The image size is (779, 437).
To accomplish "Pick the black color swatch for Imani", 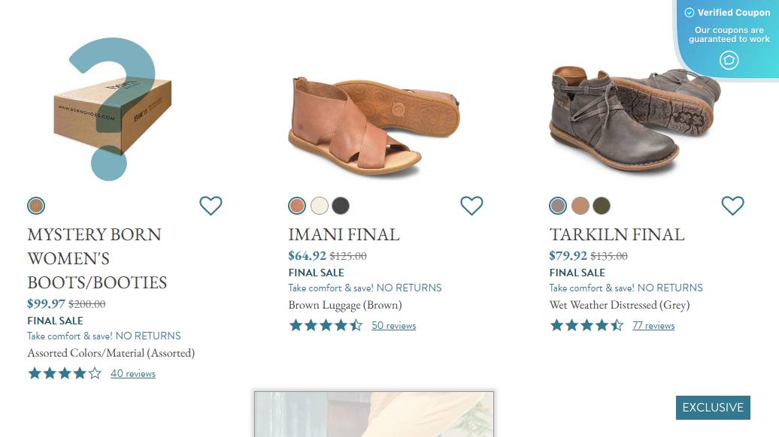I will click(x=341, y=206).
